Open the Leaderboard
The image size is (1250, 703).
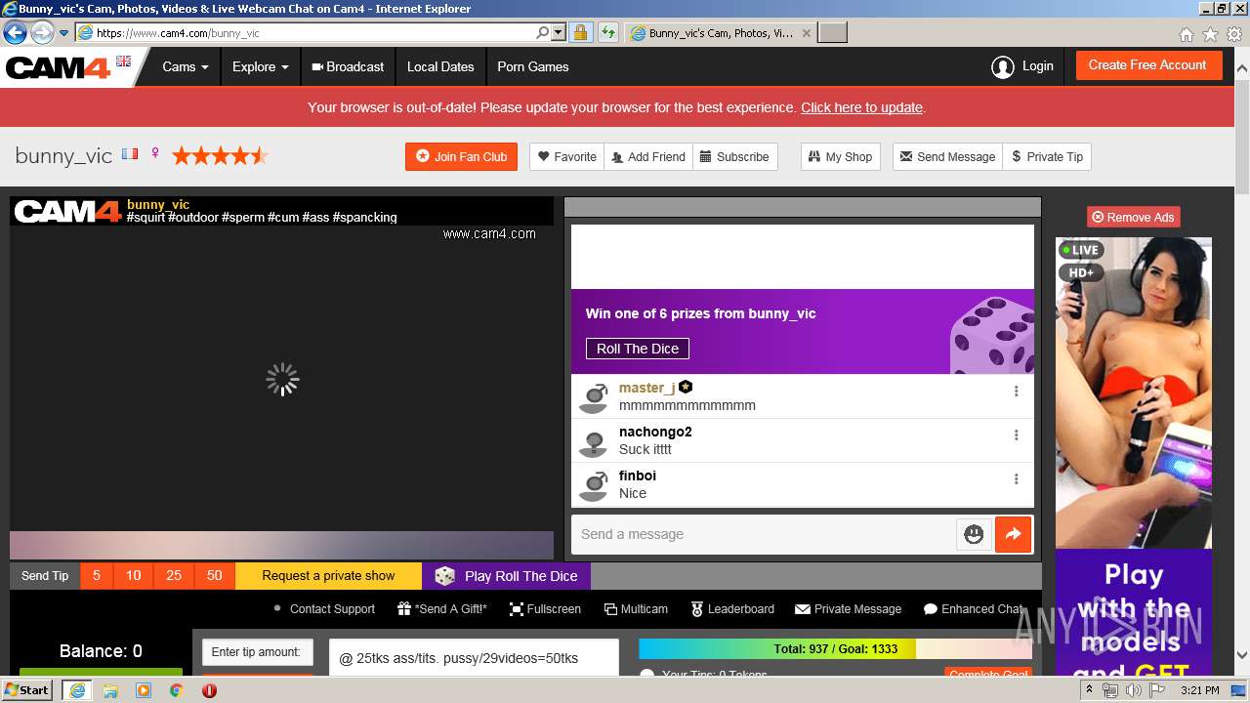(732, 609)
